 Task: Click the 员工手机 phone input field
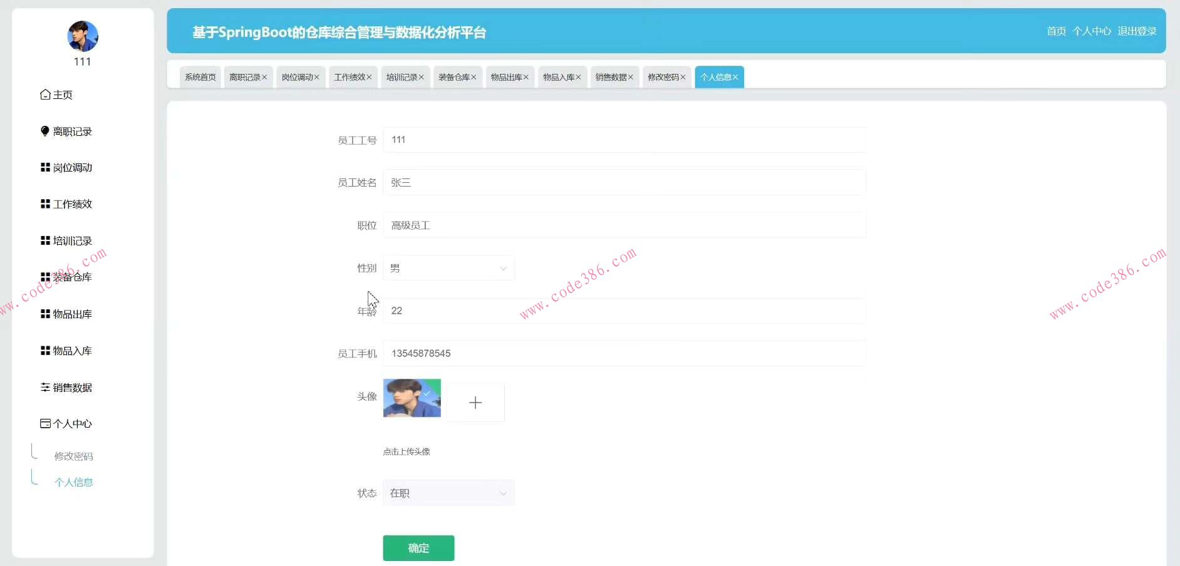[623, 353]
